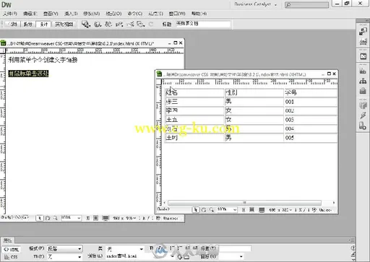Click table cell containing 001
This screenshot has height=262, width=370.
(311, 102)
